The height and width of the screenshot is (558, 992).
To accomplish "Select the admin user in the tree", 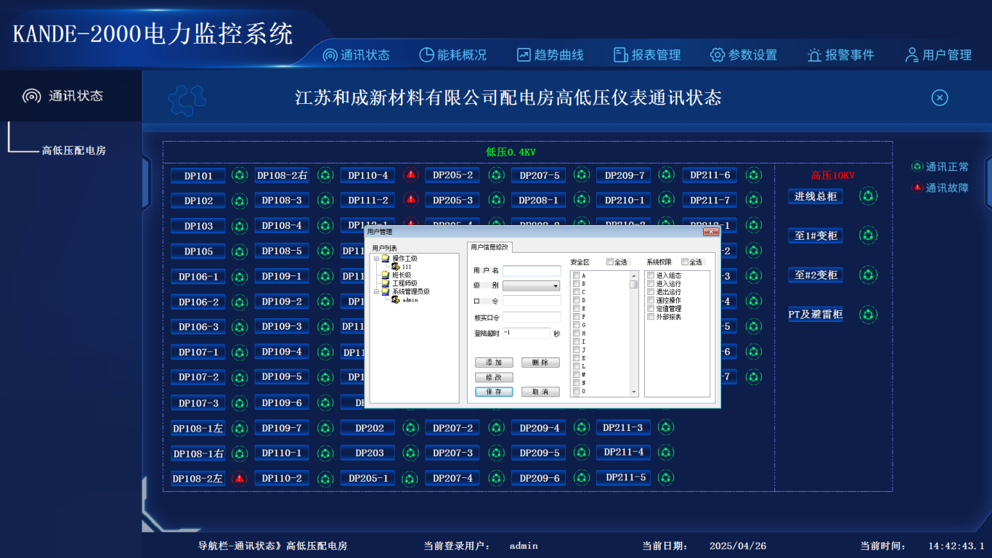I will pos(410,300).
